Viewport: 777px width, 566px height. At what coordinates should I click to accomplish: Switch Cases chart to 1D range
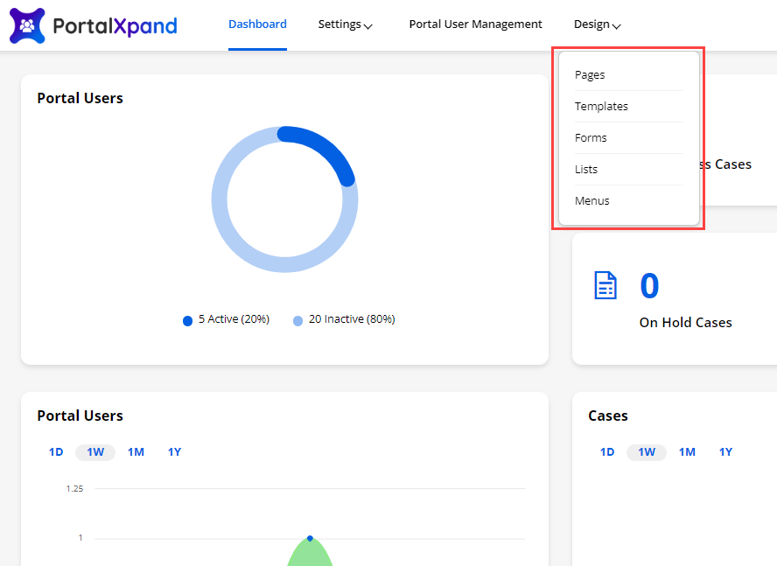(x=607, y=452)
